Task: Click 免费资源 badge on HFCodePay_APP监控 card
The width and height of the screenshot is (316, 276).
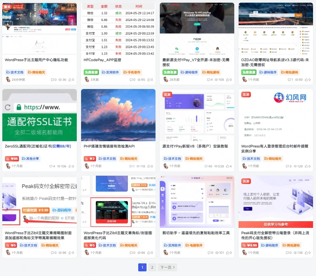Action: (x=91, y=72)
